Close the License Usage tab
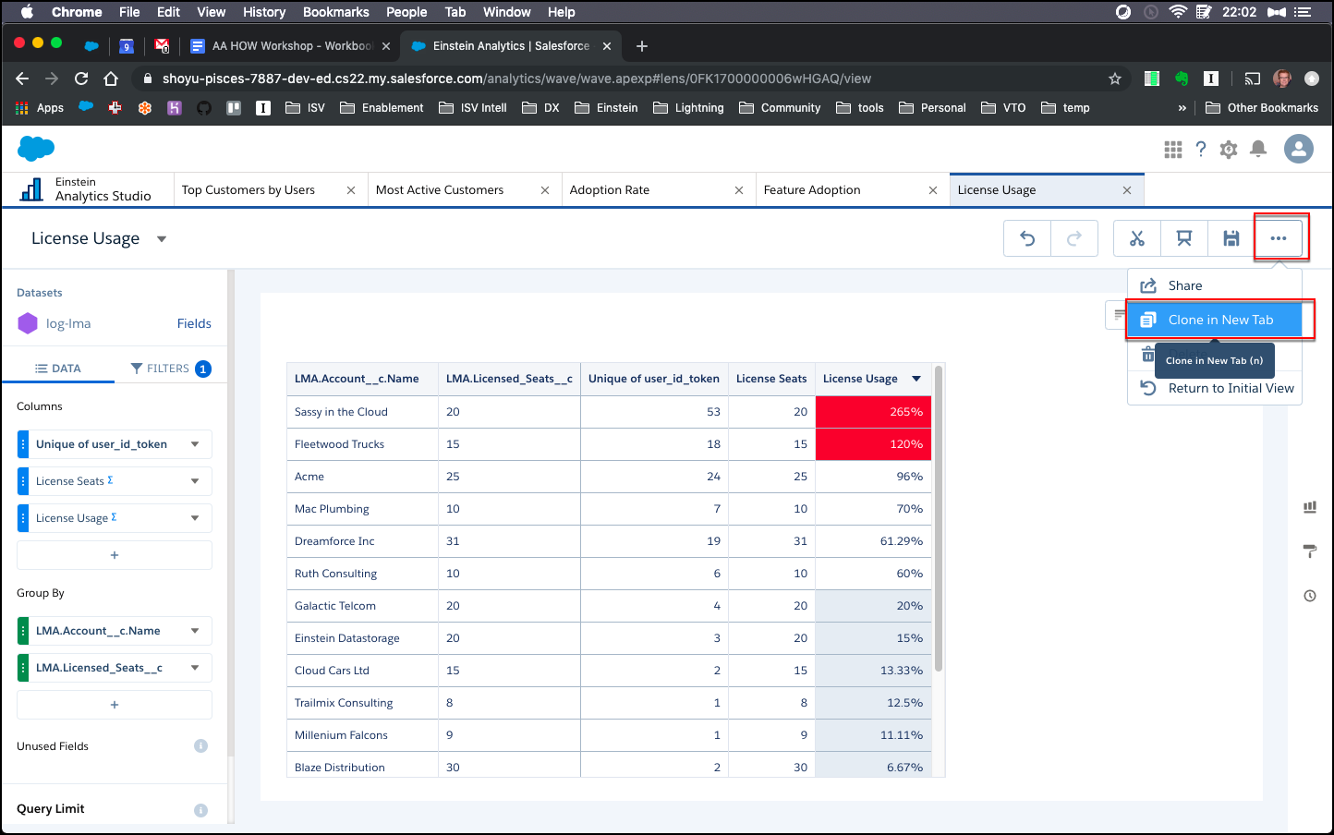The height and width of the screenshot is (835, 1334). (1127, 190)
